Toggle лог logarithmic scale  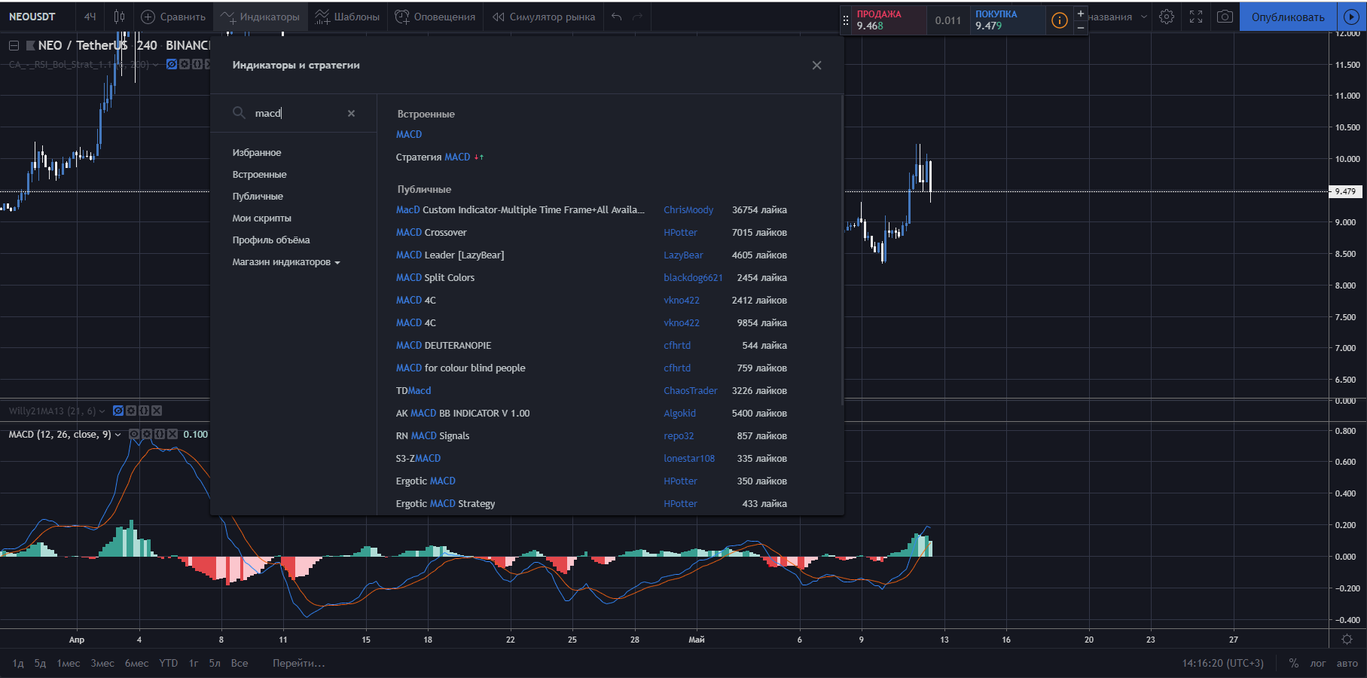[1318, 663]
